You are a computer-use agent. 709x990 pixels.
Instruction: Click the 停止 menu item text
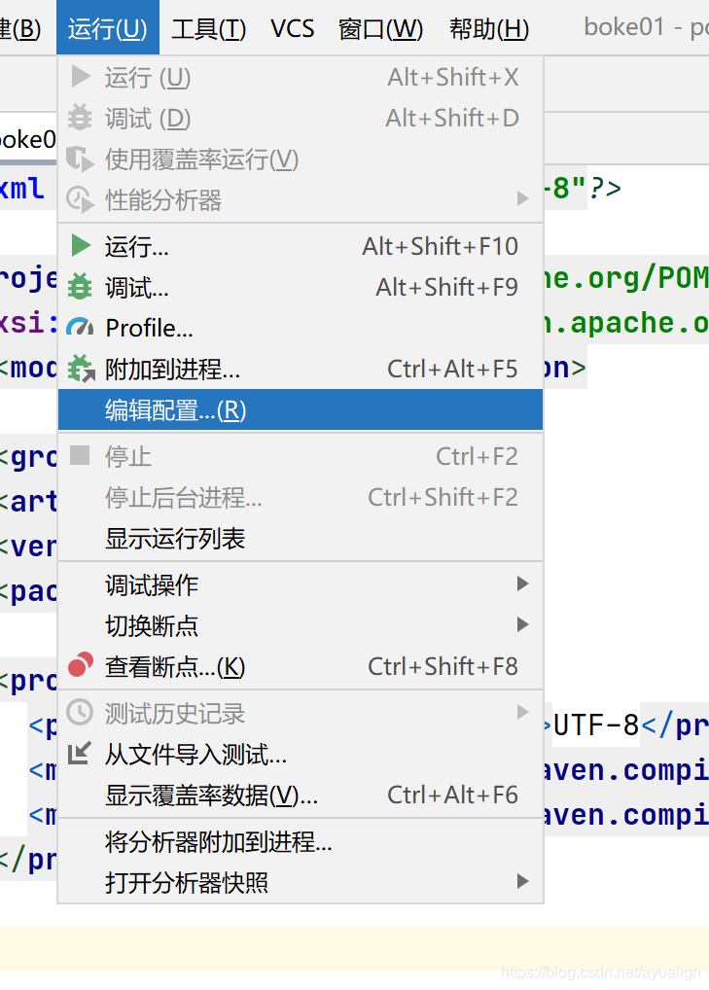[128, 456]
